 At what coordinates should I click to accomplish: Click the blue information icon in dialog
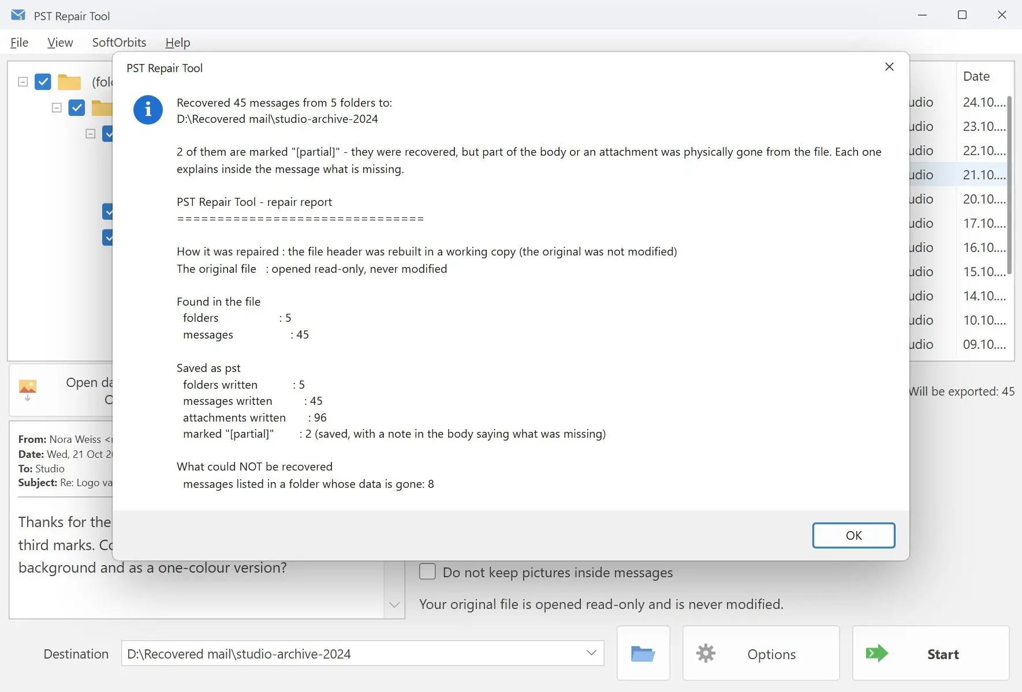click(148, 110)
